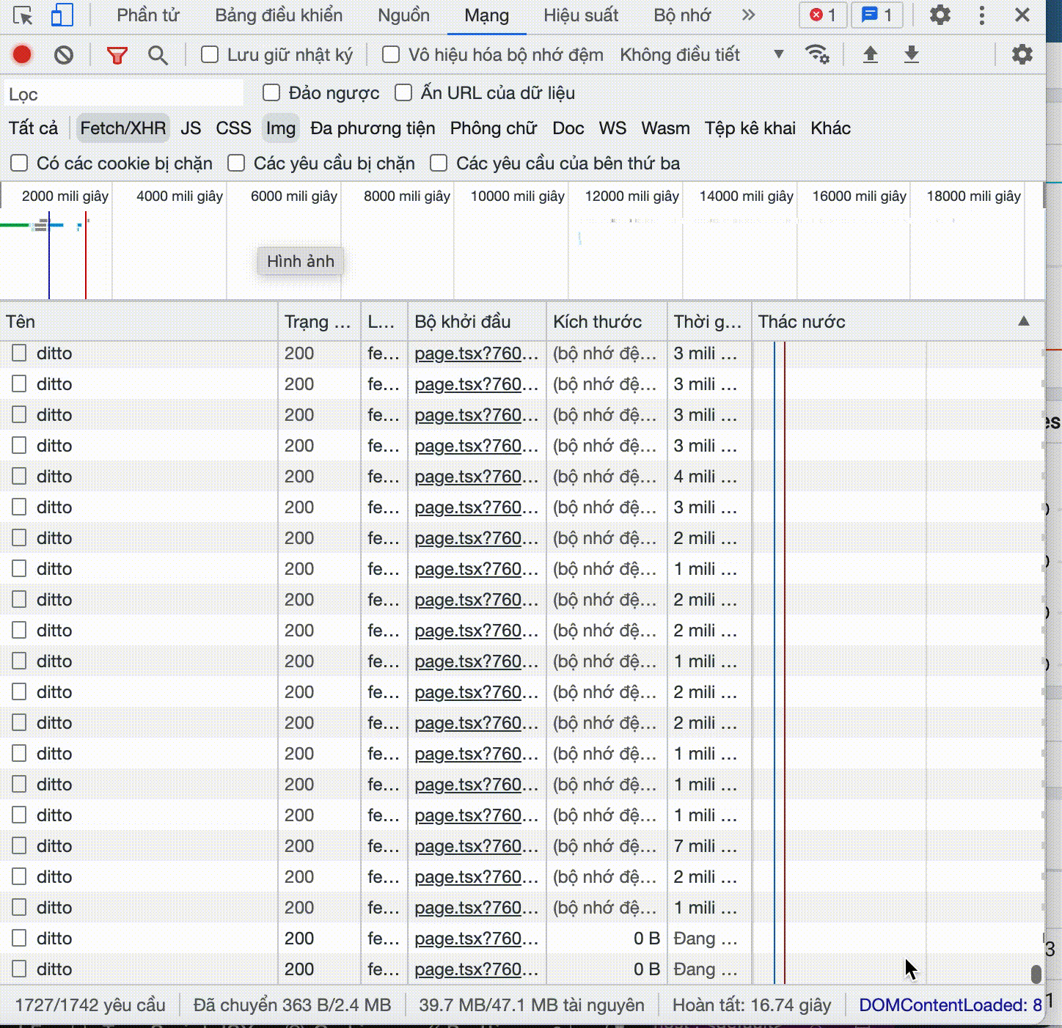This screenshot has height=1028, width=1062.
Task: Filter requests by CSS
Action: tap(233, 128)
